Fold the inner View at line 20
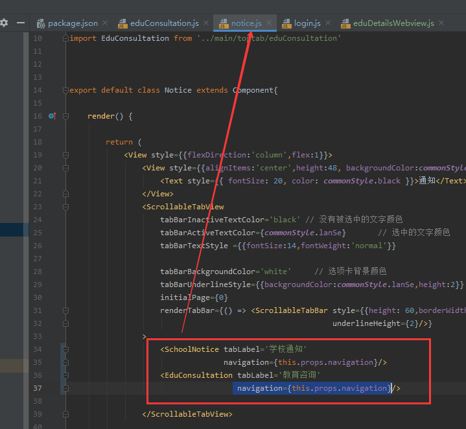 tap(65, 168)
